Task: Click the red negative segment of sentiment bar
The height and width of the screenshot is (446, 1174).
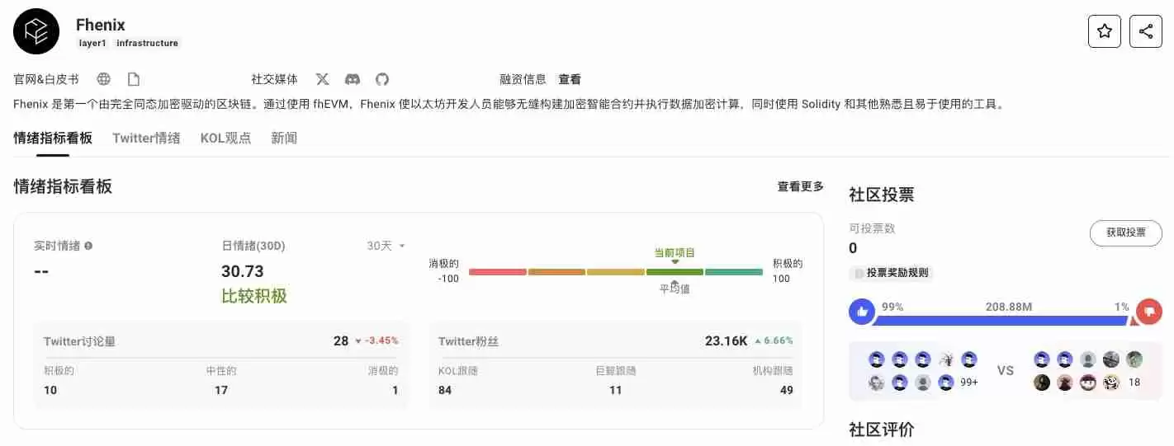Action: click(497, 272)
